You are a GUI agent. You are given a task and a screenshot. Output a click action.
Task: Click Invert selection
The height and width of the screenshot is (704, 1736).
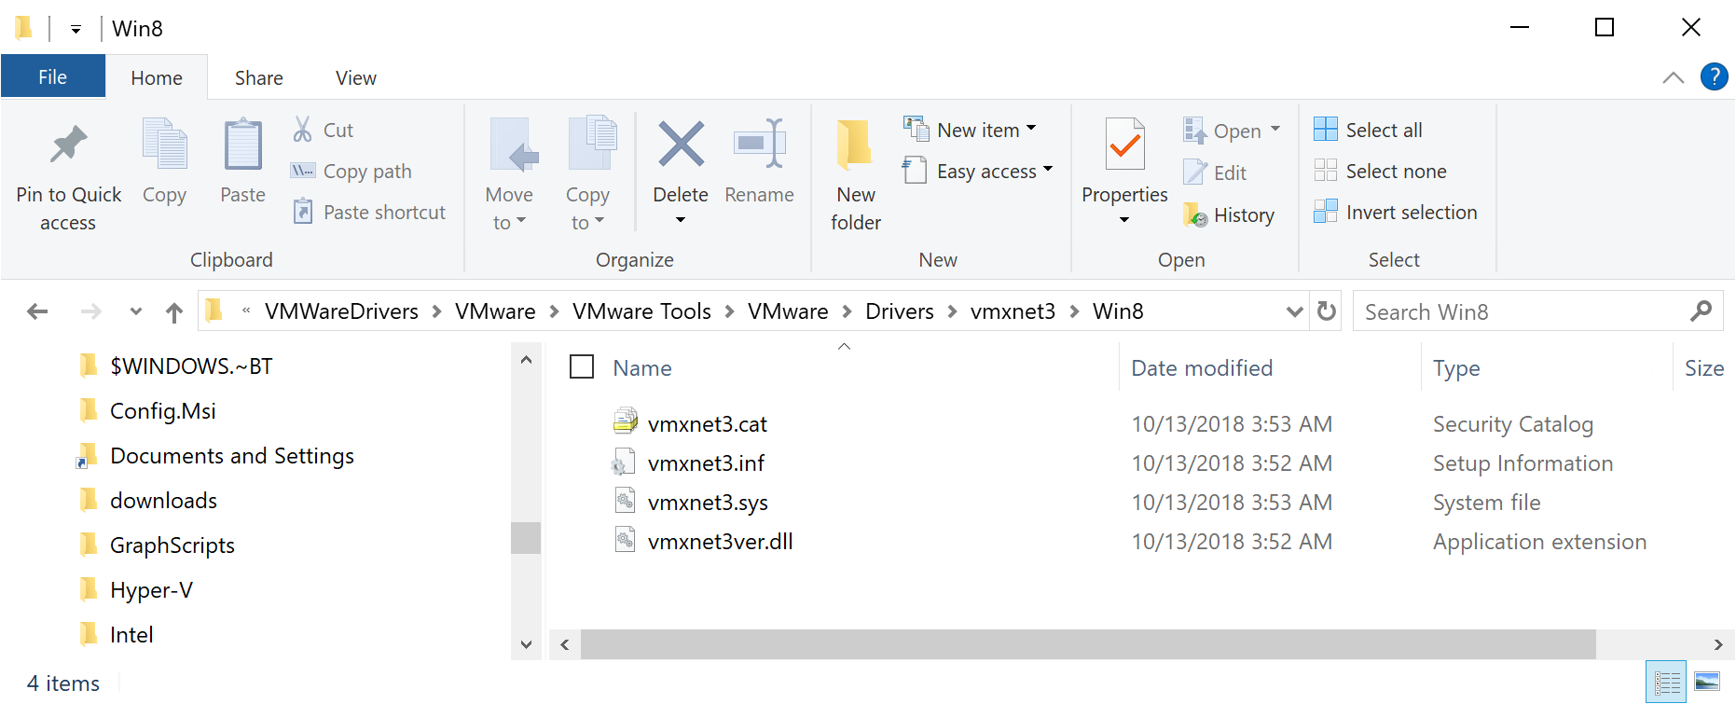[1395, 212]
